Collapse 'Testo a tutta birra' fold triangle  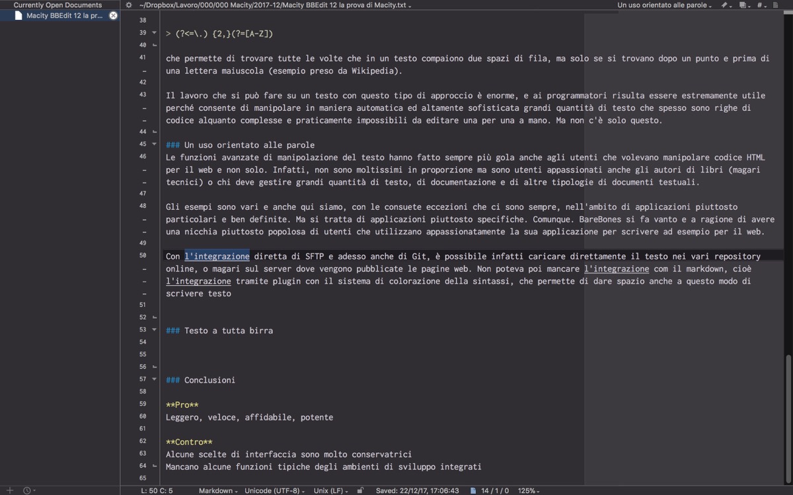(x=155, y=330)
